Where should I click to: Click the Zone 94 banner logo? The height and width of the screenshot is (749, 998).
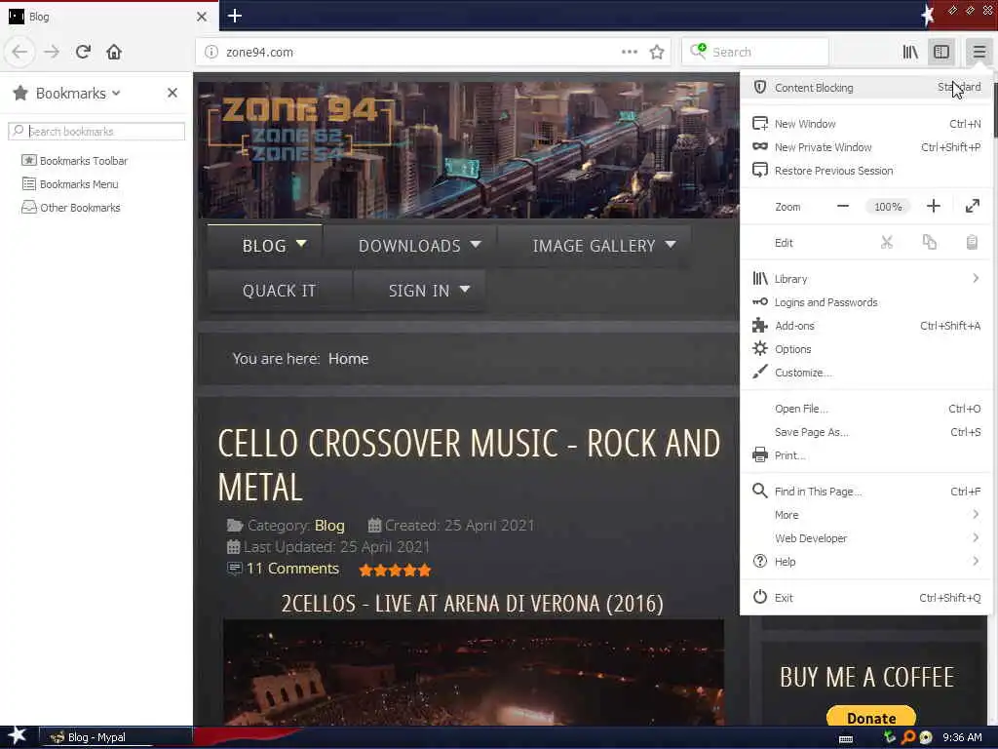coord(299,128)
